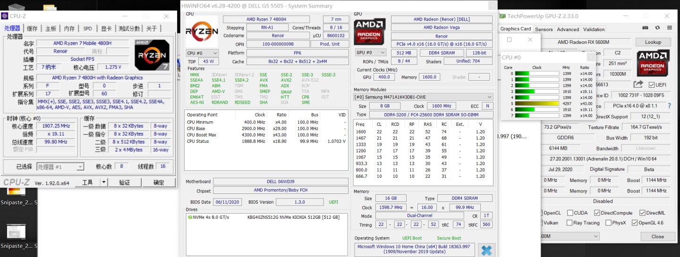
Task: Click the CPU Status operating point row
Action: coord(266,141)
